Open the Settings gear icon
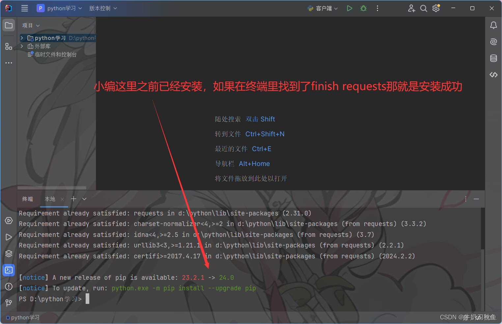 coord(435,8)
